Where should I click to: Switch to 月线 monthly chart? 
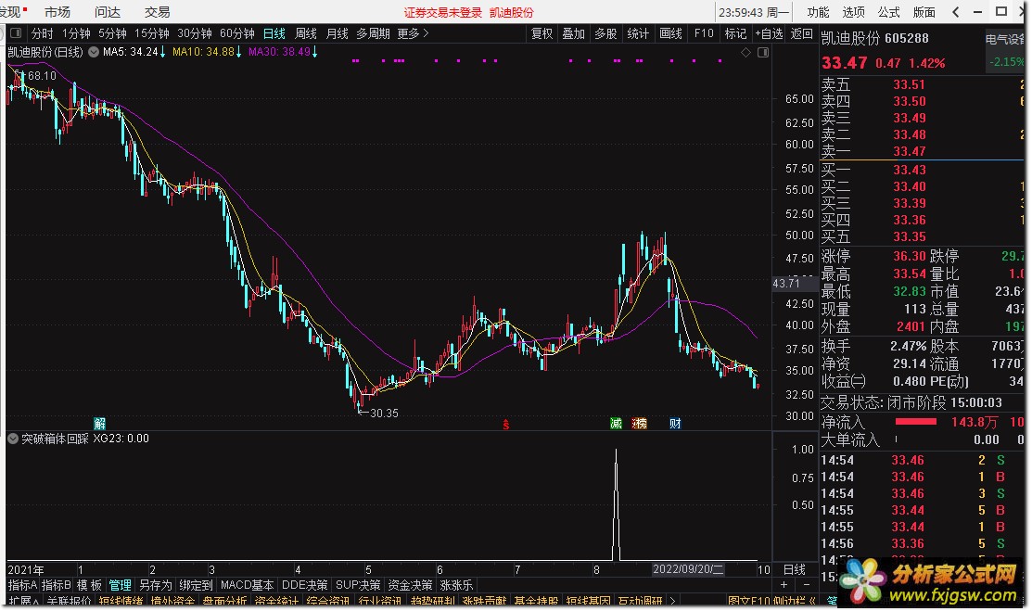[338, 33]
